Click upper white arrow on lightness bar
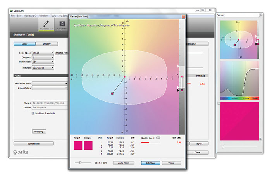Viewport: 272px width, 179px height. pos(178,66)
